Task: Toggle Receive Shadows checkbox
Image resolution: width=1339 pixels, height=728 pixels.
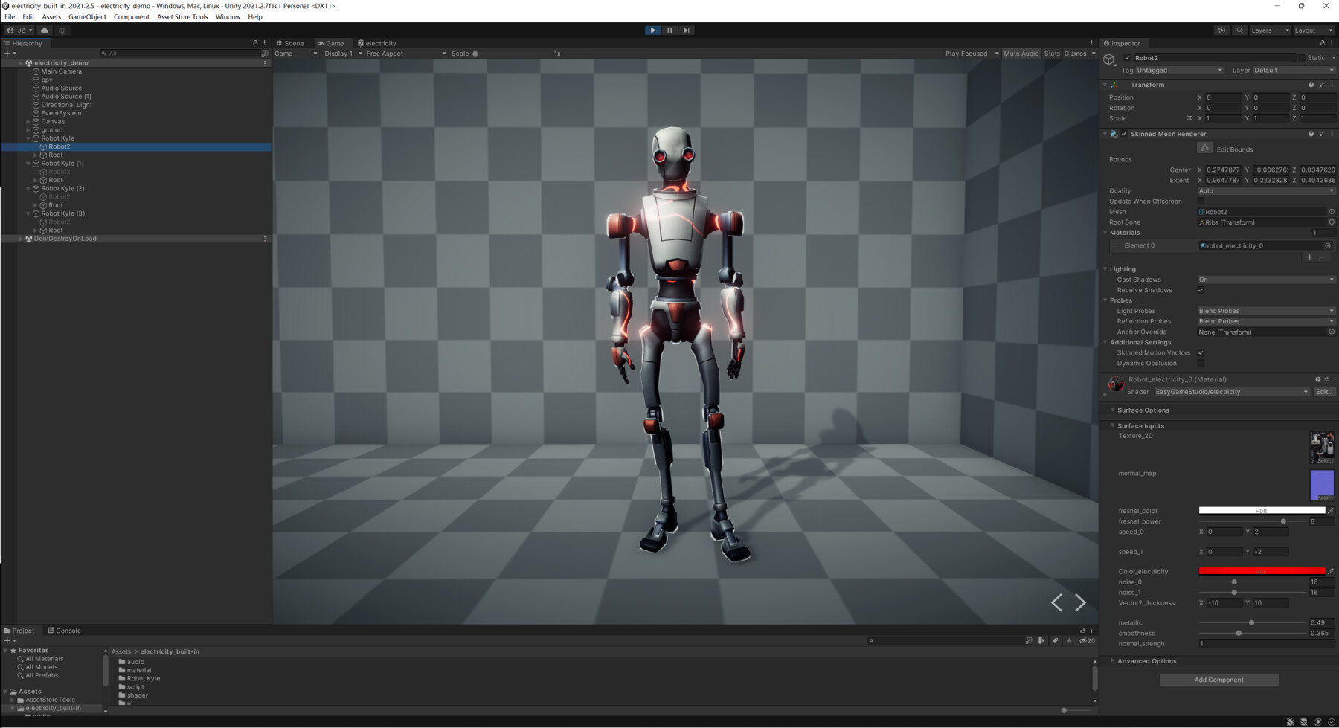Action: coord(1201,290)
